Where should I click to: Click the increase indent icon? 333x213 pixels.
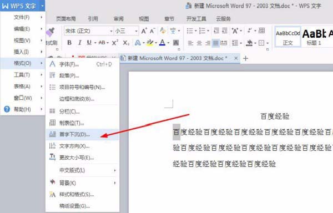225,31
